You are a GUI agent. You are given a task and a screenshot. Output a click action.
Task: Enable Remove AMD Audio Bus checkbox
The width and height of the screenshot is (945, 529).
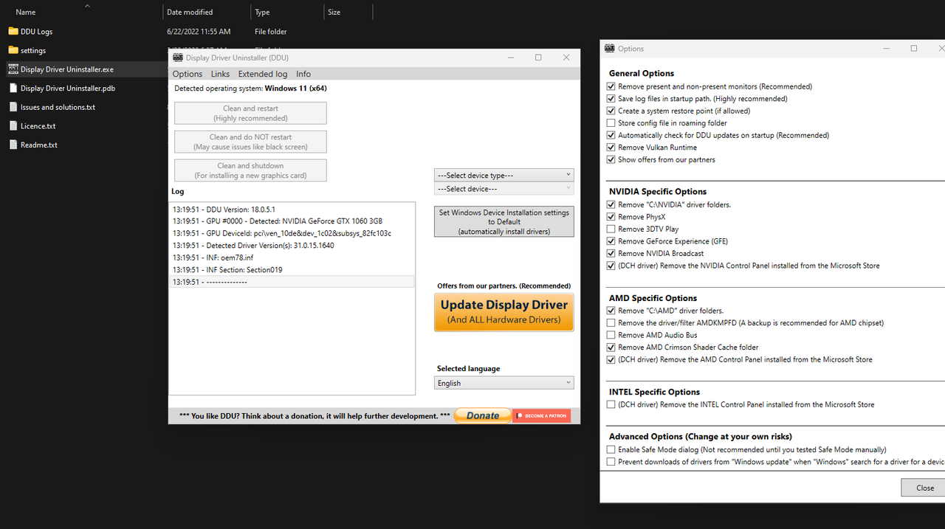pos(611,335)
